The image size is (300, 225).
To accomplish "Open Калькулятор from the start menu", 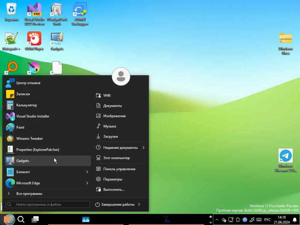I will click(x=48, y=105).
